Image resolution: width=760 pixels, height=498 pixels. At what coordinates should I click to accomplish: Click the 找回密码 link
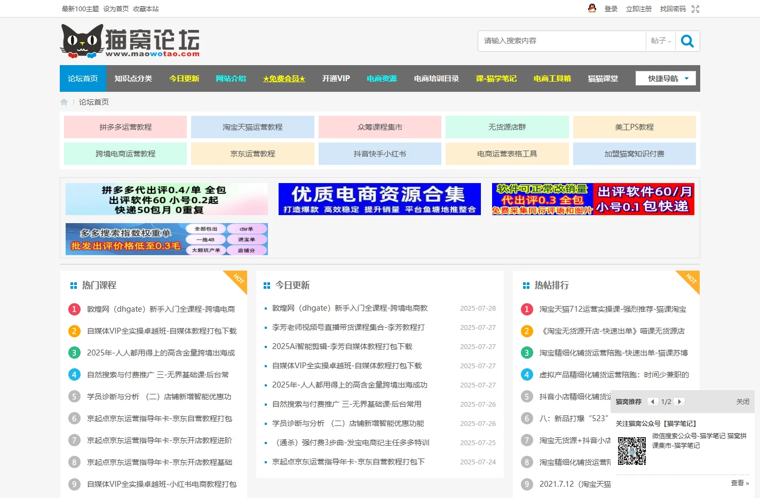pyautogui.click(x=672, y=9)
